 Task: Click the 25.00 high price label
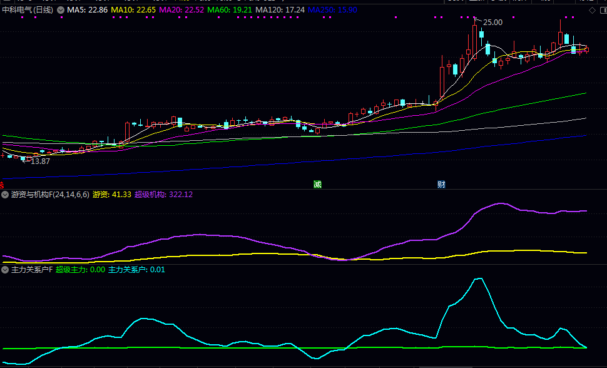coord(493,23)
